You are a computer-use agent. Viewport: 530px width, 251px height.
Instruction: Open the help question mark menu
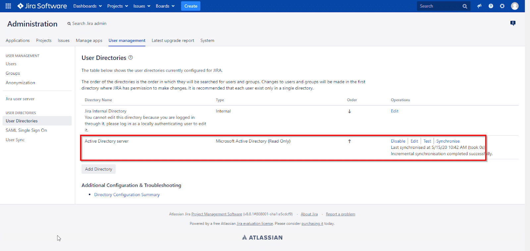(491, 6)
